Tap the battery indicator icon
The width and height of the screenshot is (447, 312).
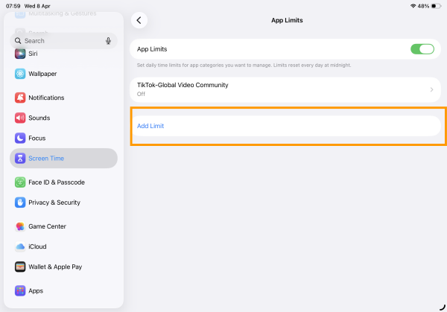[x=436, y=6]
